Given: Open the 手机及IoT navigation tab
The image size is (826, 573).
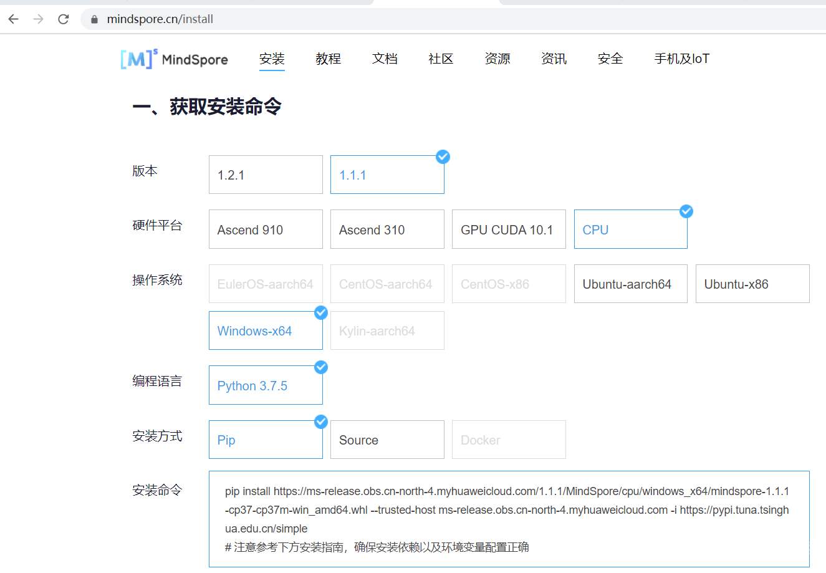Looking at the screenshot, I should 681,59.
